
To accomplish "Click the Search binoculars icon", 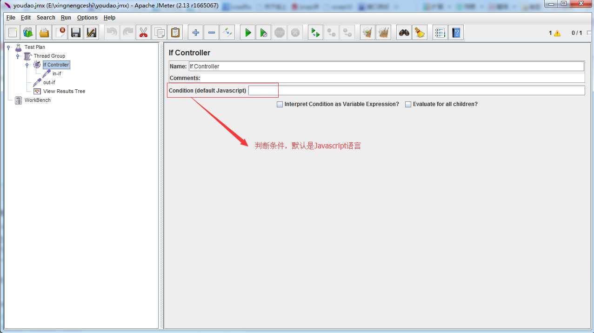I will pyautogui.click(x=404, y=33).
